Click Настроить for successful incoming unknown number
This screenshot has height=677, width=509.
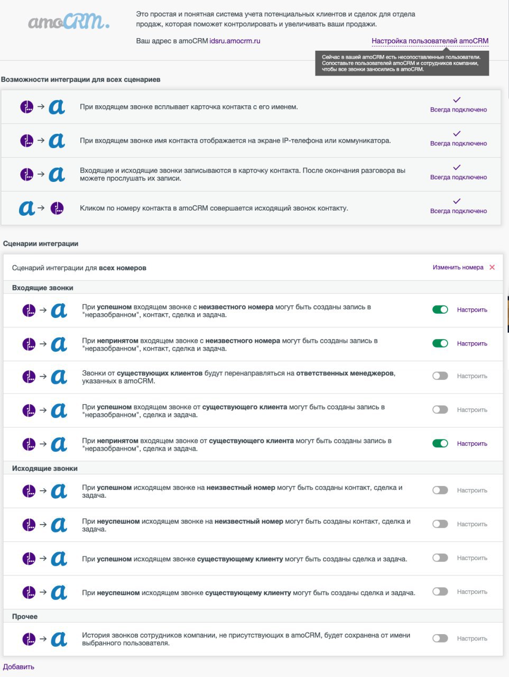click(x=472, y=310)
